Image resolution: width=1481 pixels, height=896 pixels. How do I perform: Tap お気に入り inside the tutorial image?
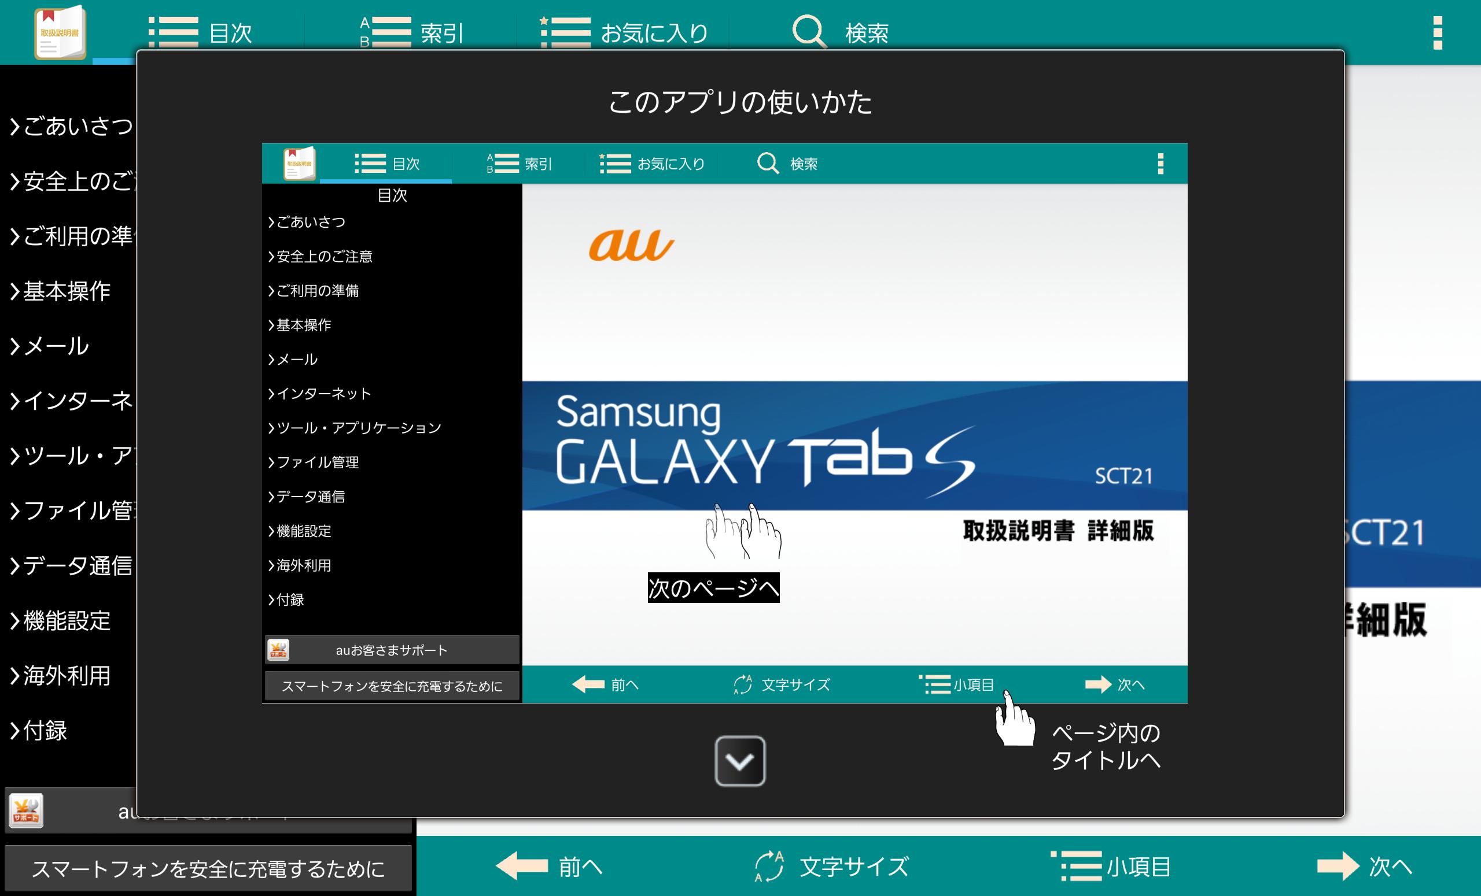coord(652,164)
